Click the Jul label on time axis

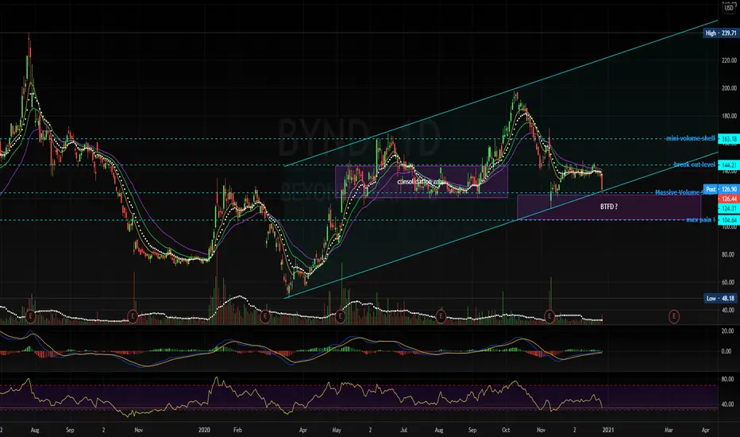[404, 430]
